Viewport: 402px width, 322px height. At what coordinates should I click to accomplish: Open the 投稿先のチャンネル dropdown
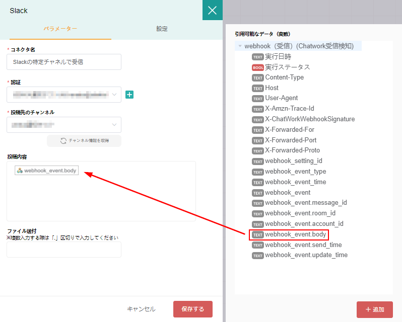pyautogui.click(x=64, y=125)
